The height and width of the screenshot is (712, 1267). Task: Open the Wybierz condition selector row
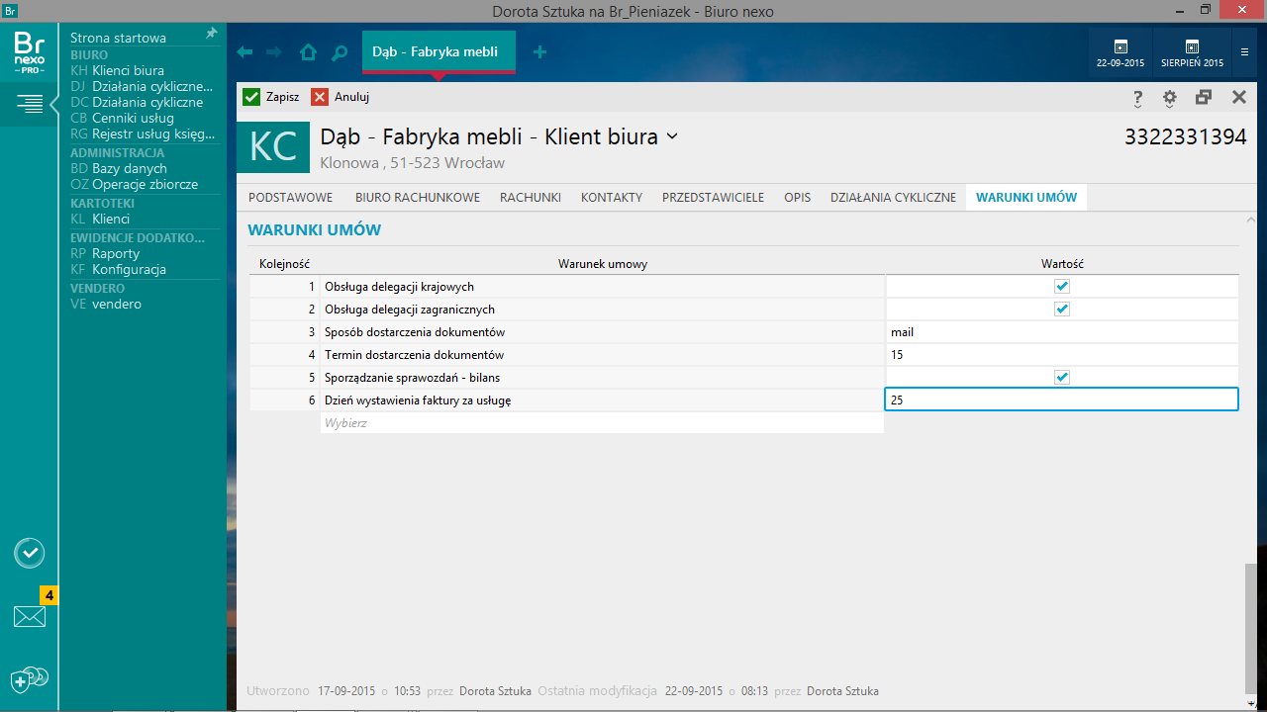click(601, 423)
